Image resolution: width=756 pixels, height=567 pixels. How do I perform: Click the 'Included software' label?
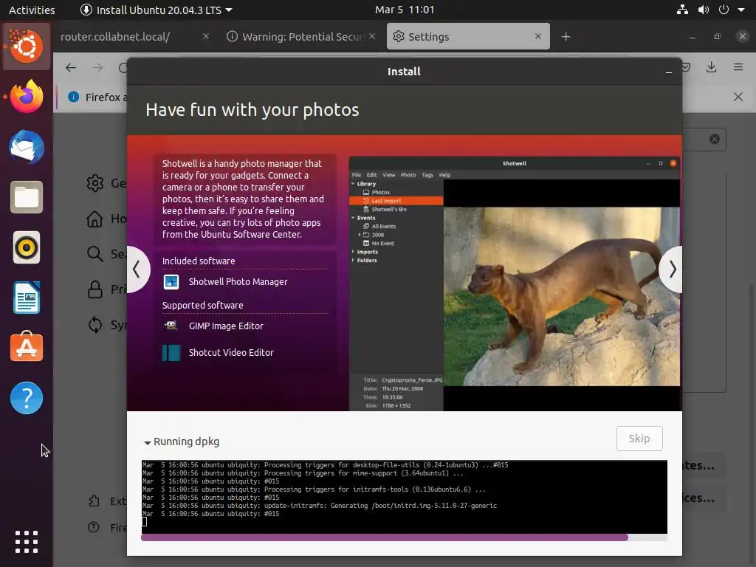[199, 261]
